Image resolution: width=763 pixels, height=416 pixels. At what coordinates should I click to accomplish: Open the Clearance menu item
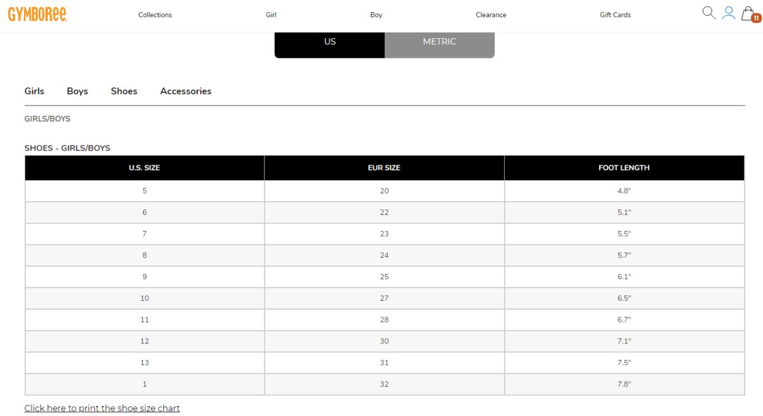tap(491, 15)
